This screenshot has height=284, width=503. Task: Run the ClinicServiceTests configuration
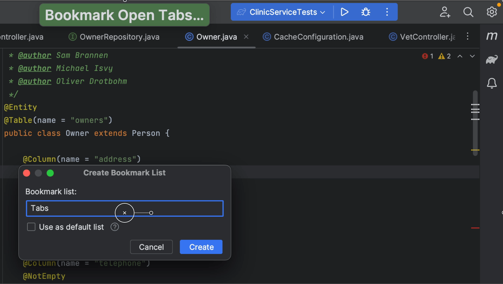(345, 12)
